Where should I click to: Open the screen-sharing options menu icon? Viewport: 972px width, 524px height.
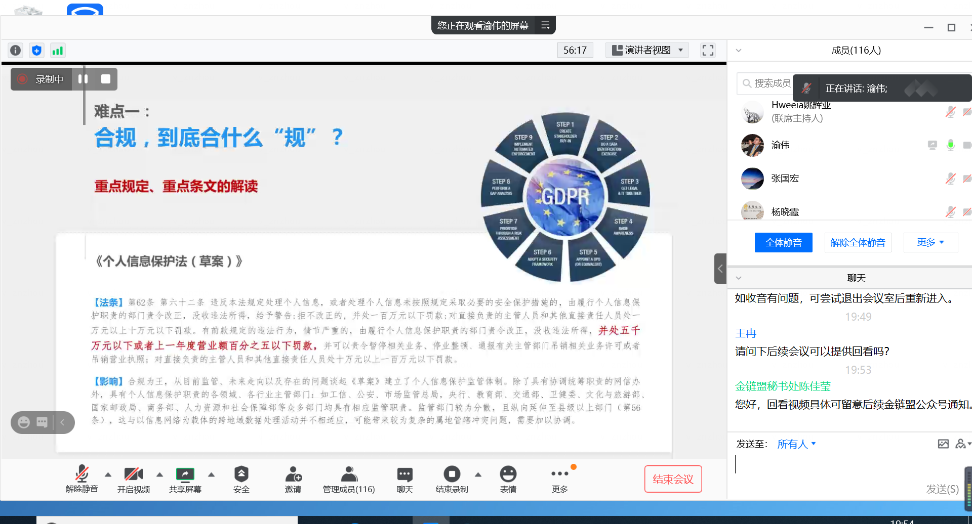tap(545, 25)
